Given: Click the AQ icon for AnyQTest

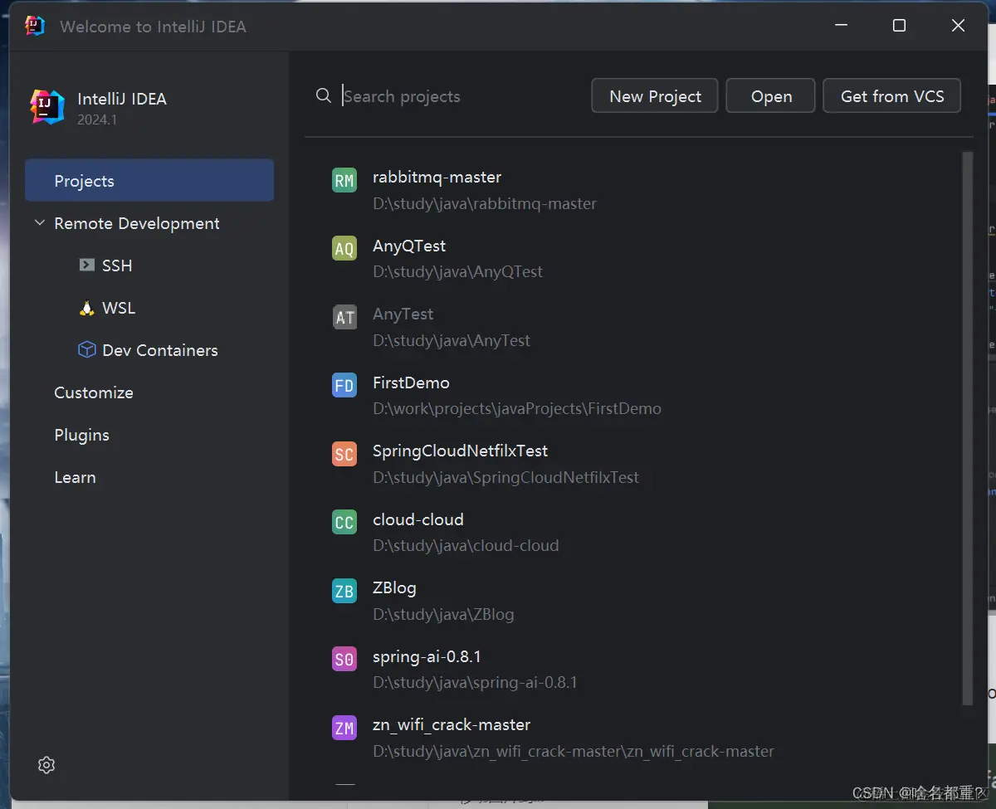Looking at the screenshot, I should coord(344,249).
